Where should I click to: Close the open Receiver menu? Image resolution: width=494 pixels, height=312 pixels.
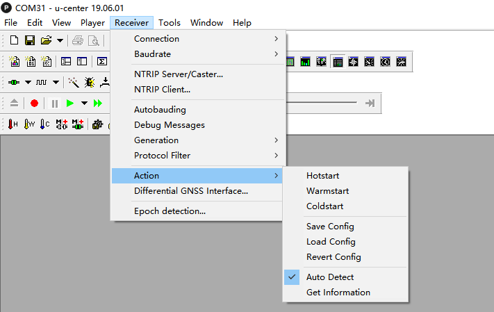(132, 23)
